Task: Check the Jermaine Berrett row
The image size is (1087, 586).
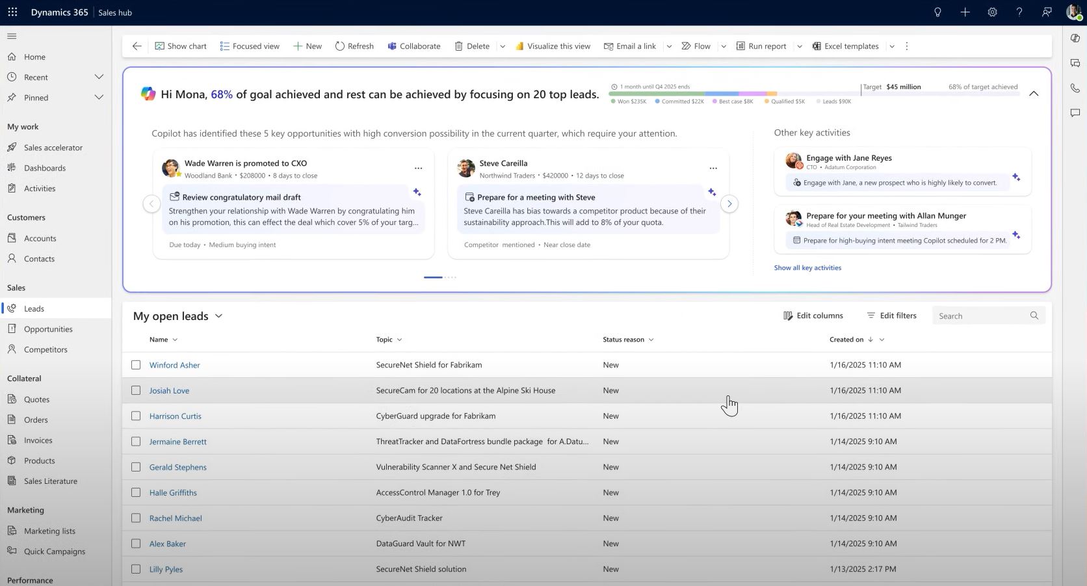Action: (136, 442)
